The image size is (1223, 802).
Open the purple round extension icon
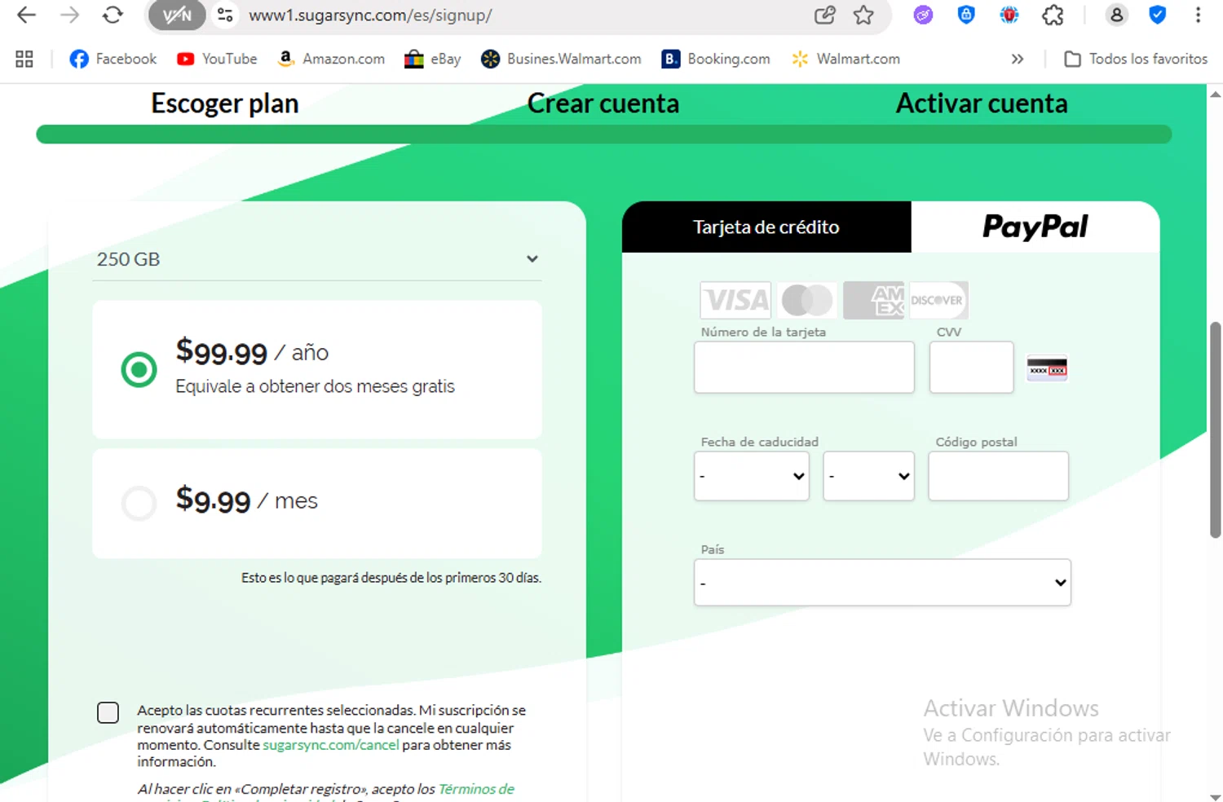coord(923,15)
